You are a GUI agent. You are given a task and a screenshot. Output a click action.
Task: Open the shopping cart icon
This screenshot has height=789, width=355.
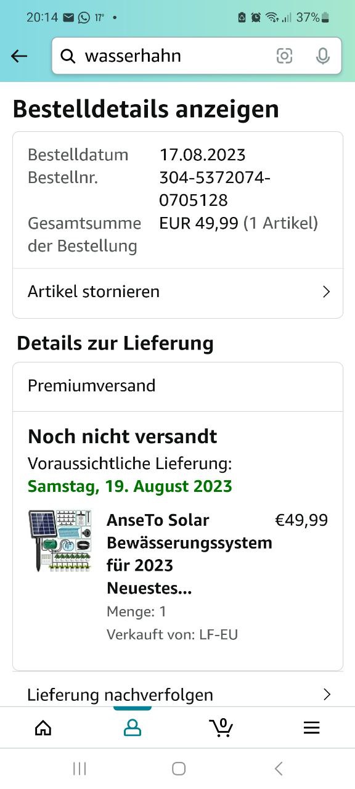click(221, 727)
